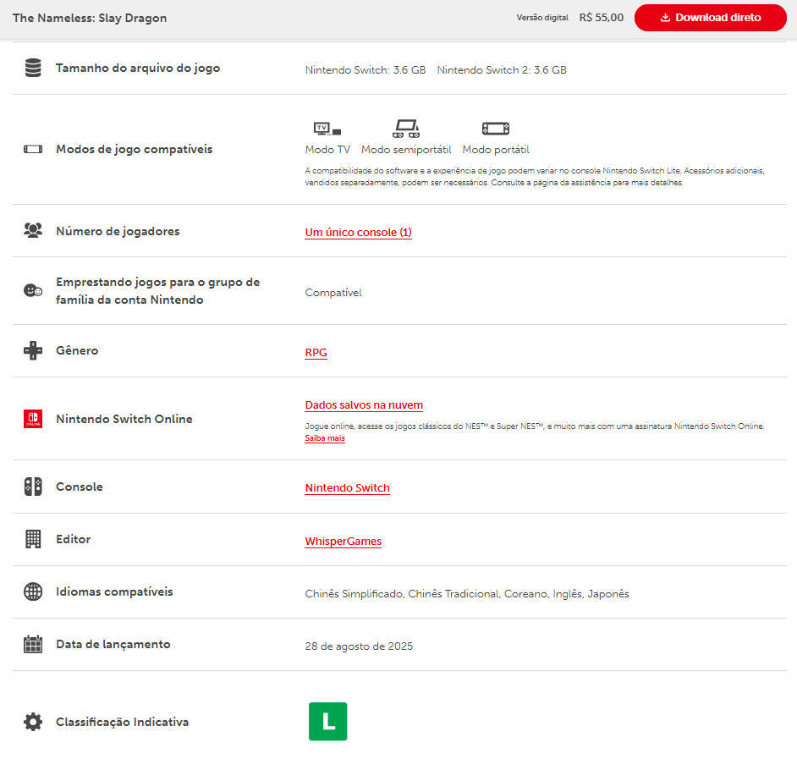797x759 pixels.
Task: Click the Data de lançamento label
Action: point(113,644)
